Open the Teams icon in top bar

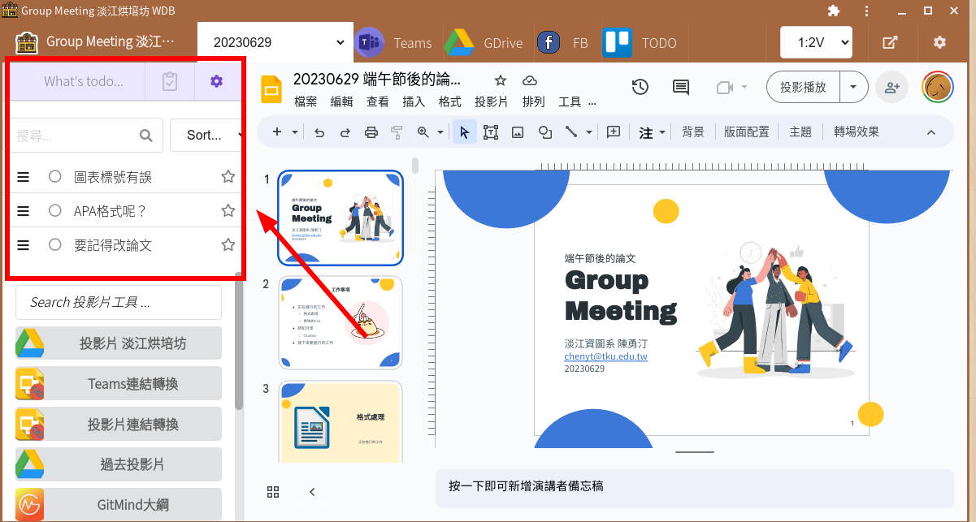click(371, 42)
